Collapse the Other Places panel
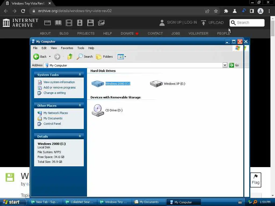Screen dimensions: 275x206 pyautogui.click(x=80, y=105)
